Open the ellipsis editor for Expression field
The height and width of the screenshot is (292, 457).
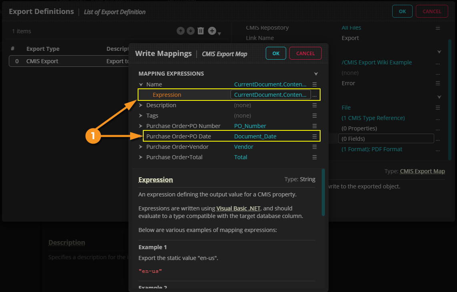pyautogui.click(x=315, y=95)
